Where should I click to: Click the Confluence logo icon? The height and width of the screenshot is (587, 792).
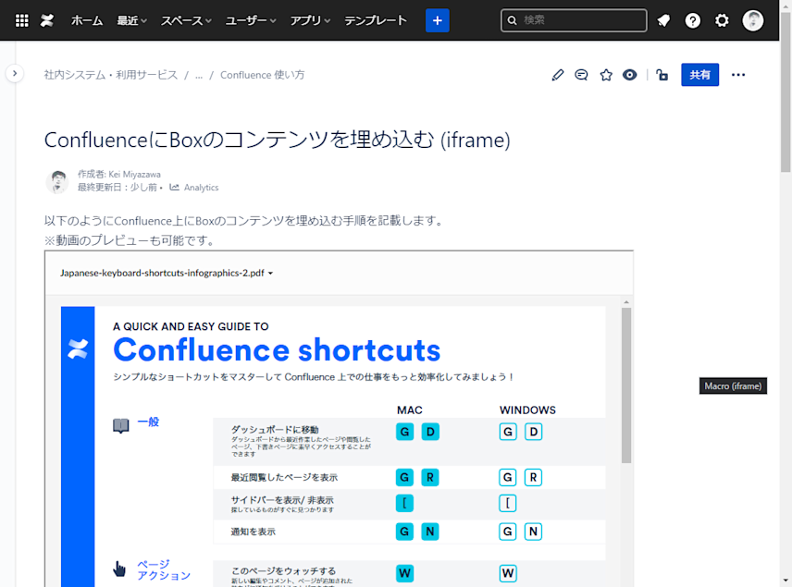click(47, 20)
